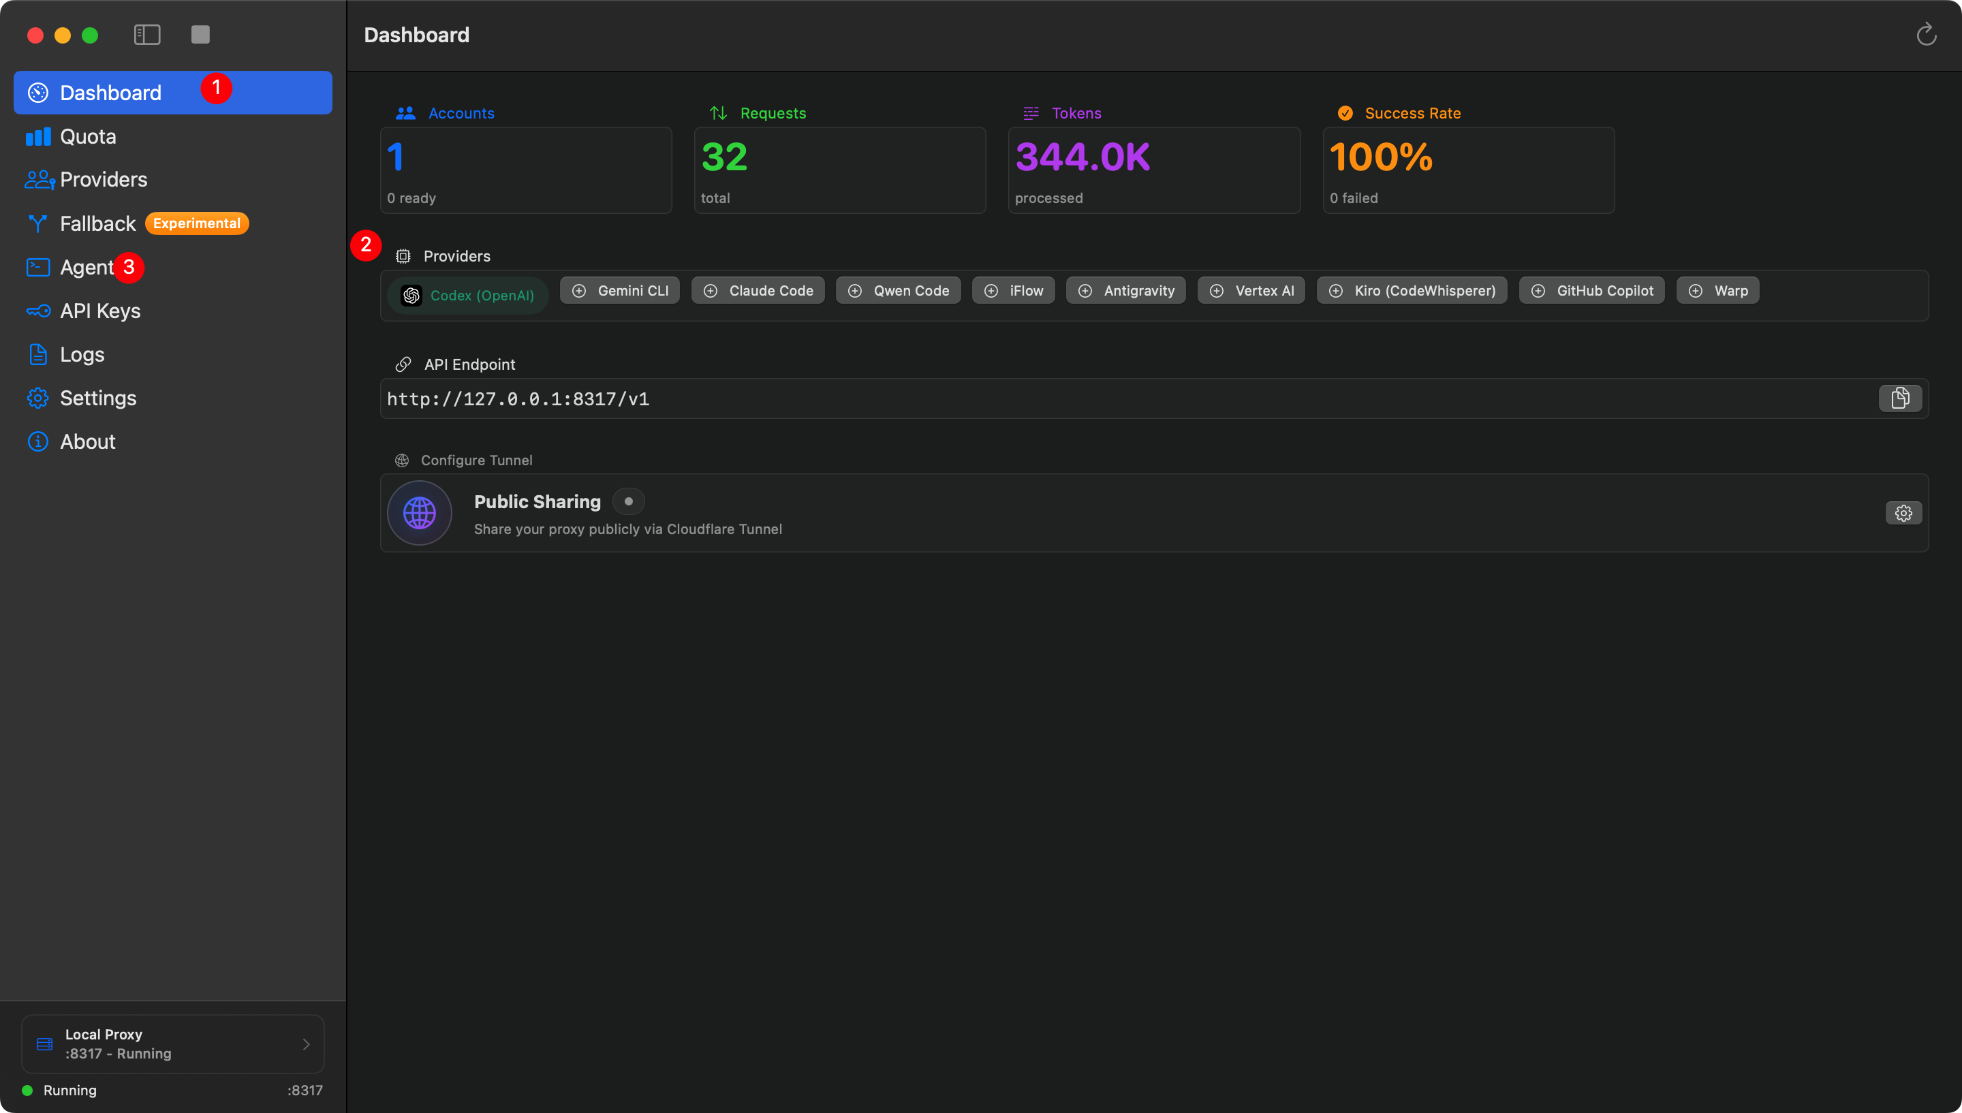Screen dimensions: 1962x1113
Task: Open the Providers sidebar section
Action: pos(103,180)
